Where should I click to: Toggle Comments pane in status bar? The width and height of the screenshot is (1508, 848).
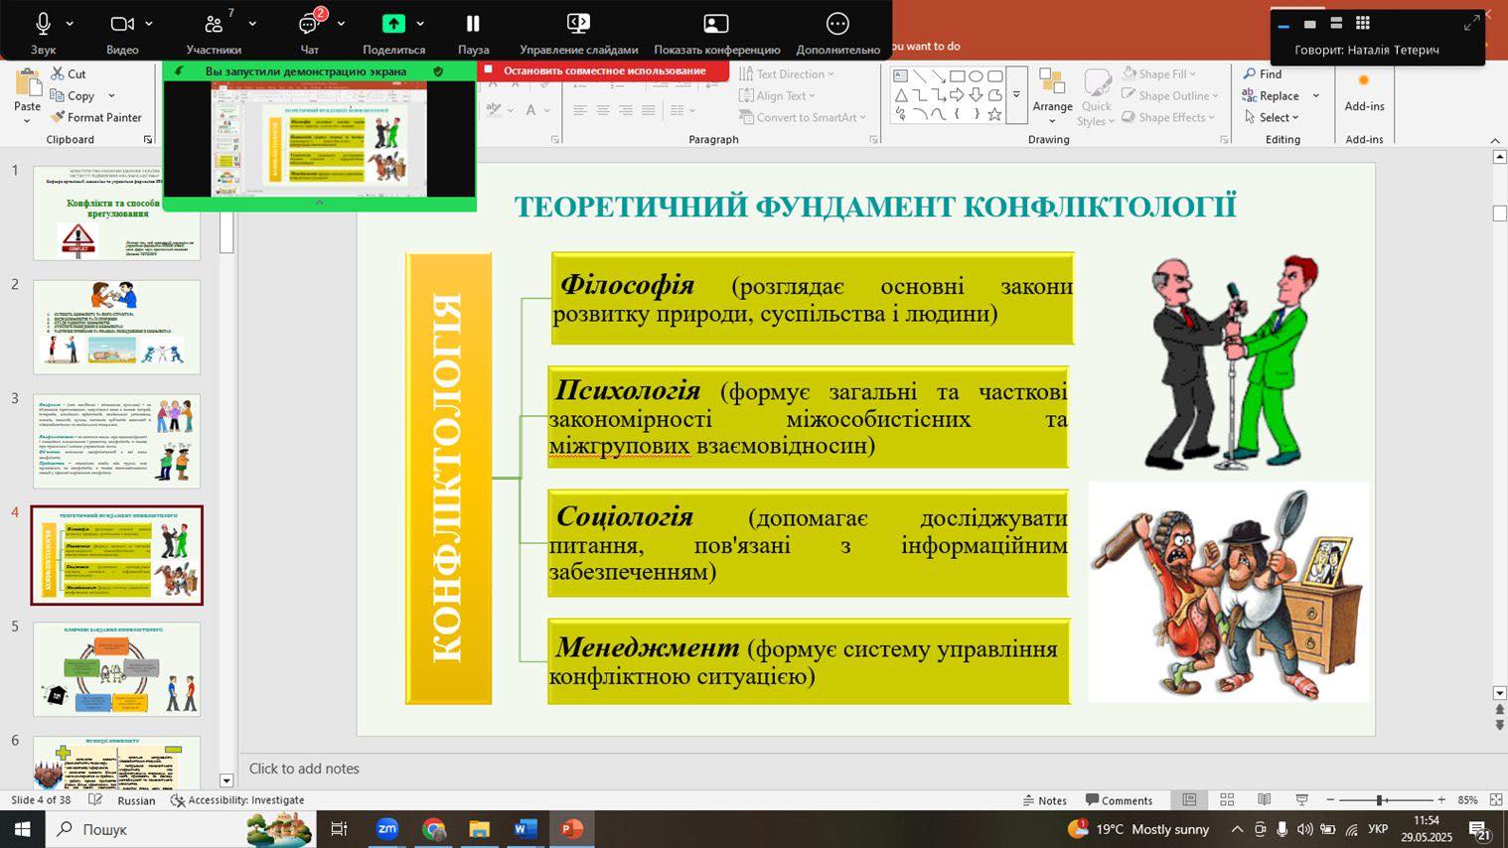pyautogui.click(x=1119, y=799)
